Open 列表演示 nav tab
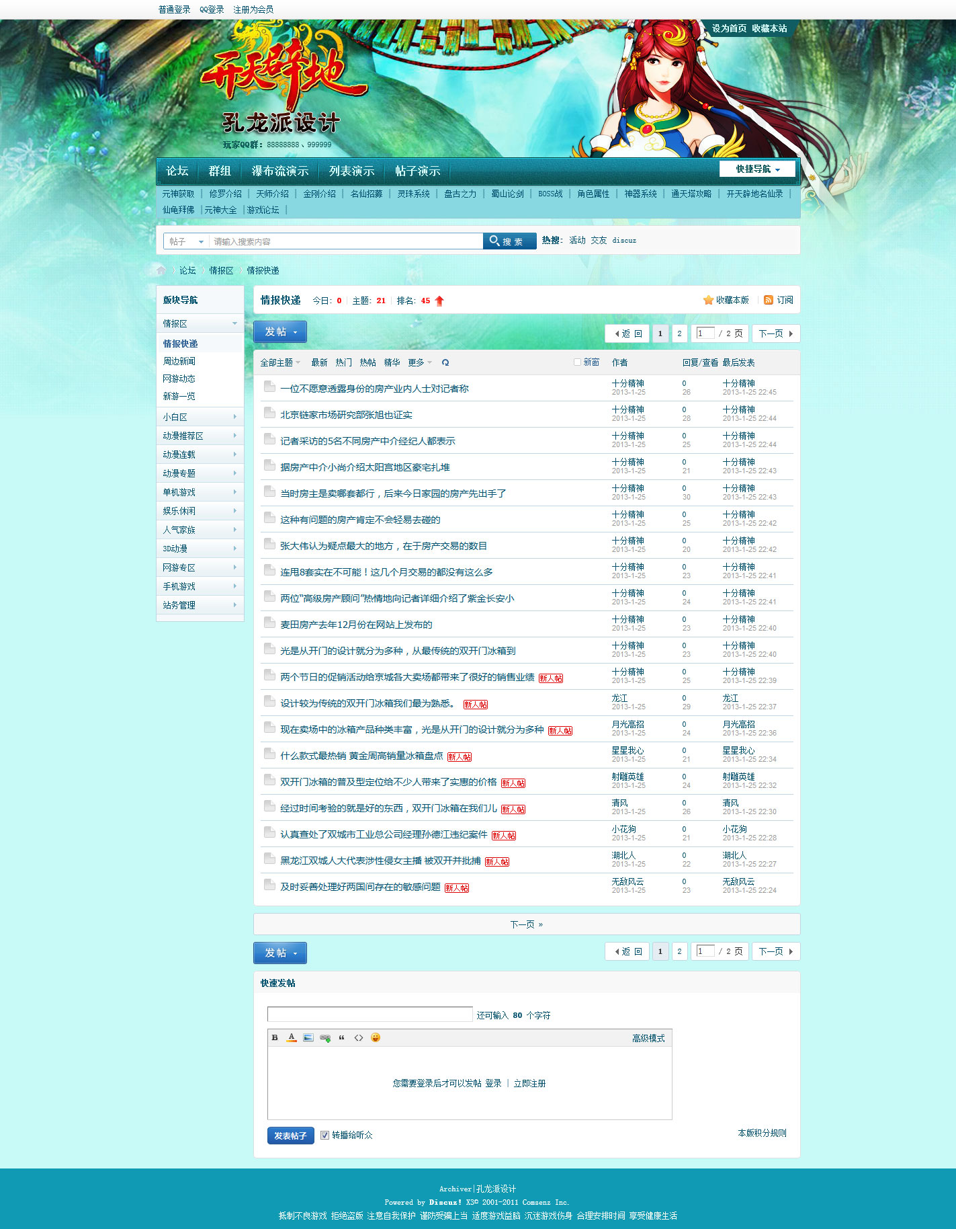 pyautogui.click(x=351, y=171)
